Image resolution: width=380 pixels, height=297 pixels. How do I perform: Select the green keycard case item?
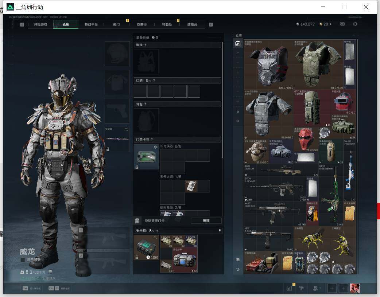pos(146,157)
